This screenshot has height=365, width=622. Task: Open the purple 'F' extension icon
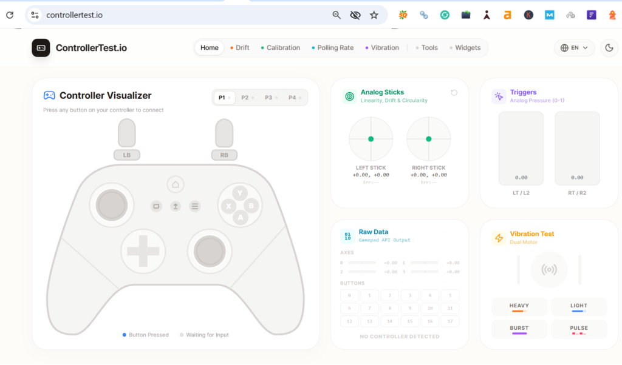(592, 15)
